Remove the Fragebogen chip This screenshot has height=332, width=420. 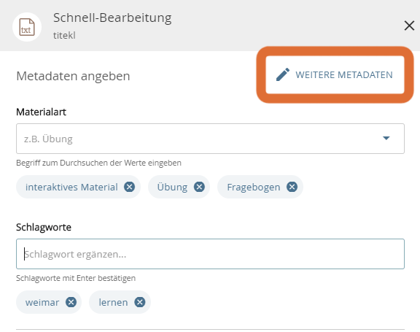coord(292,187)
